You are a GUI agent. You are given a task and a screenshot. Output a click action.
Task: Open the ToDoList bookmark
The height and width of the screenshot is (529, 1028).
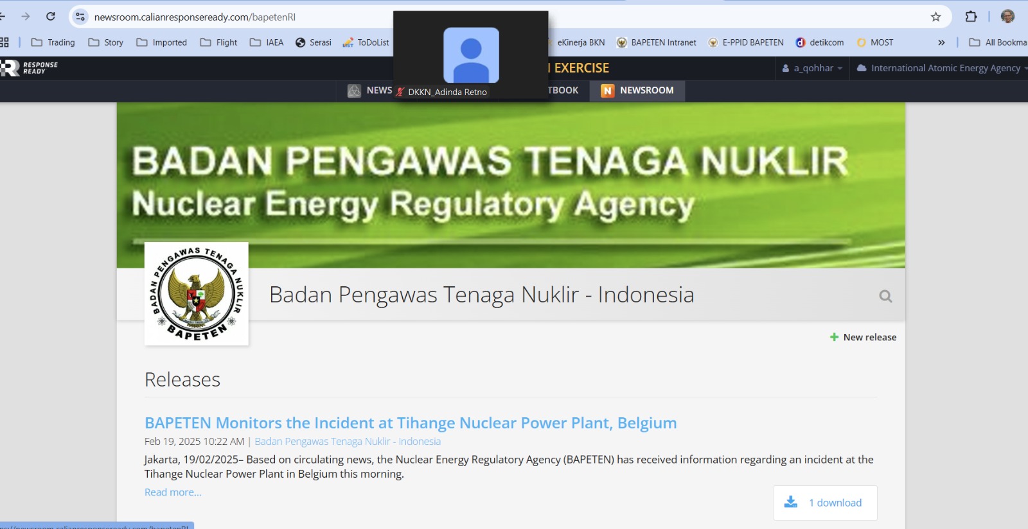point(366,42)
